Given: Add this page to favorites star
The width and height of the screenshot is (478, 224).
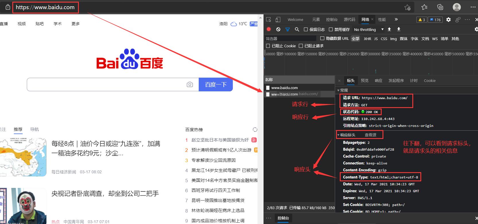Looking at the screenshot, I should click(407, 7).
